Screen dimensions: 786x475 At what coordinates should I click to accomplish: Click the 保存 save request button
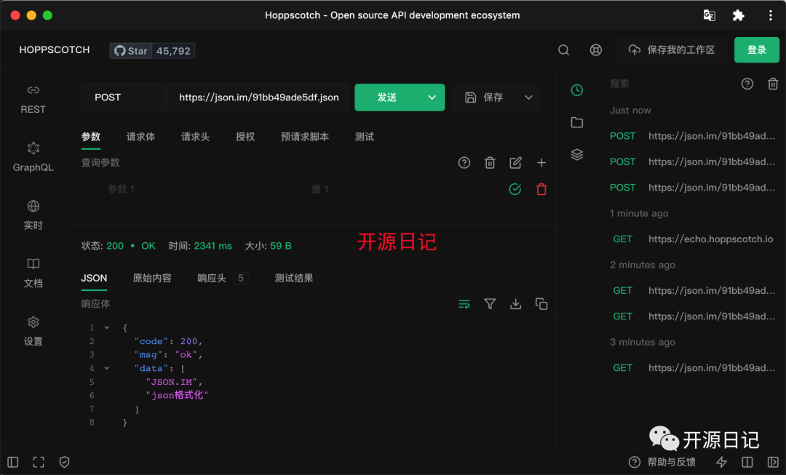484,97
